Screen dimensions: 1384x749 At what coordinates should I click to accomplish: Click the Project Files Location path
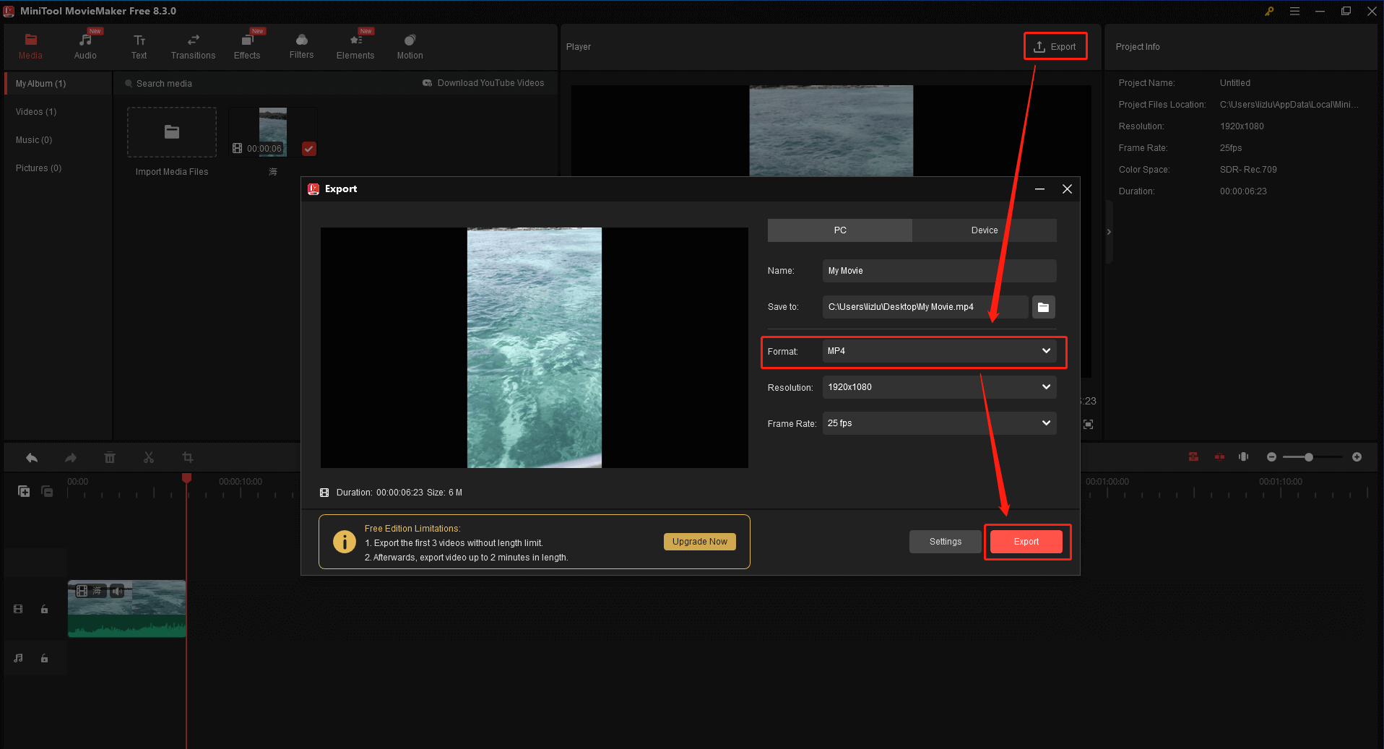pos(1289,105)
